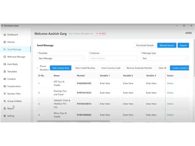Screen dimensions: 195x146
Task: Open the Number Filter section
Action: tap(14, 94)
